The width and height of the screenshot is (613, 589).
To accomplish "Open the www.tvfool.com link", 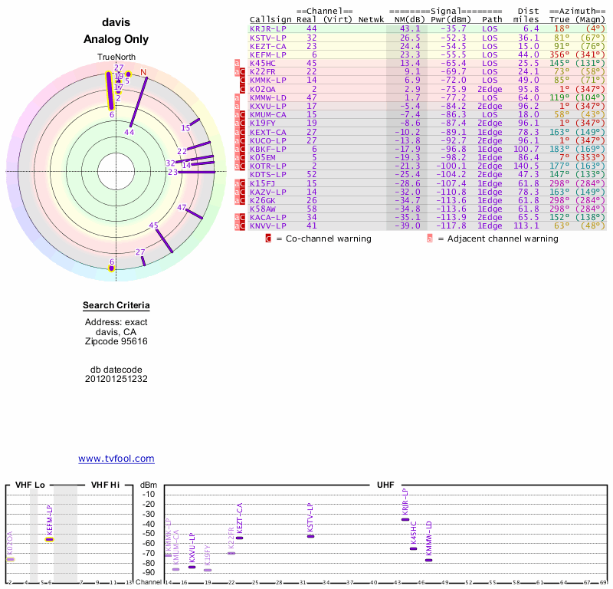I will pyautogui.click(x=116, y=459).
